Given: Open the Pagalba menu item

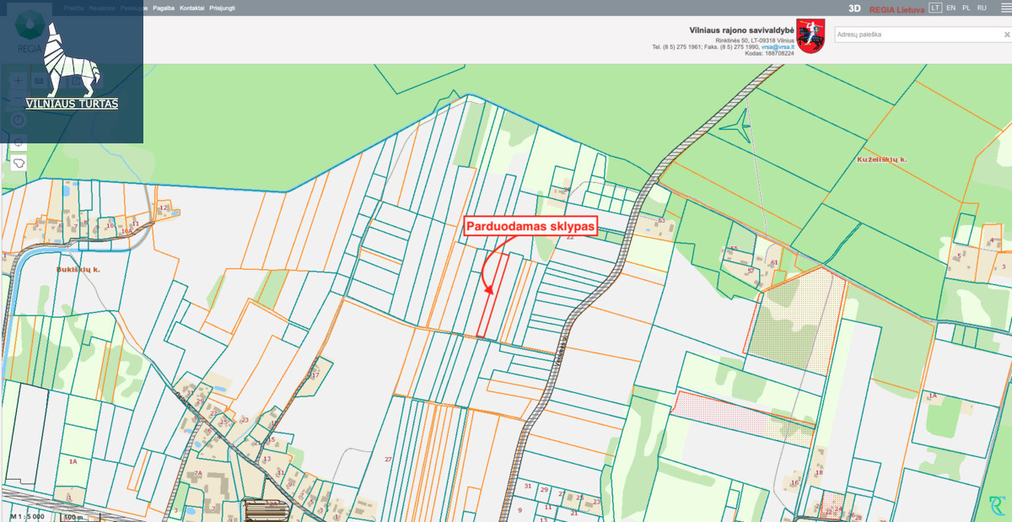Looking at the screenshot, I should pos(164,8).
